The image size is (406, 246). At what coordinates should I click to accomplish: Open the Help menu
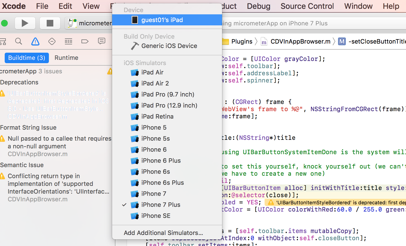click(391, 6)
